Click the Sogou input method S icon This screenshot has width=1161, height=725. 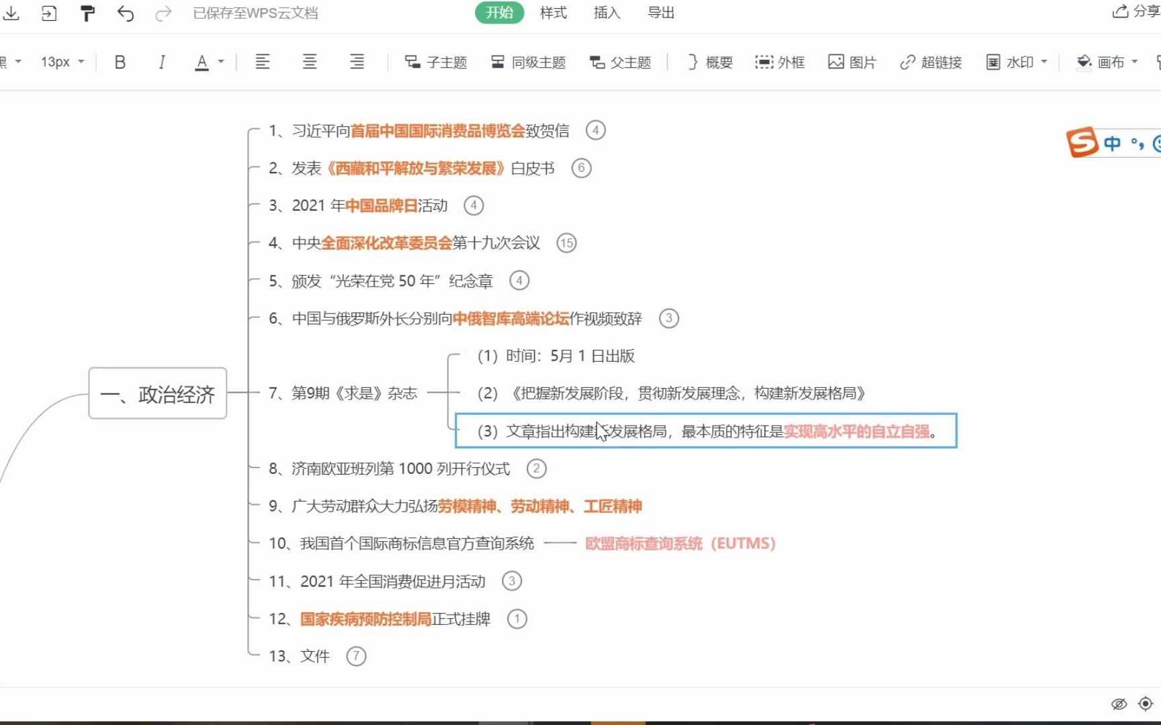pos(1082,142)
